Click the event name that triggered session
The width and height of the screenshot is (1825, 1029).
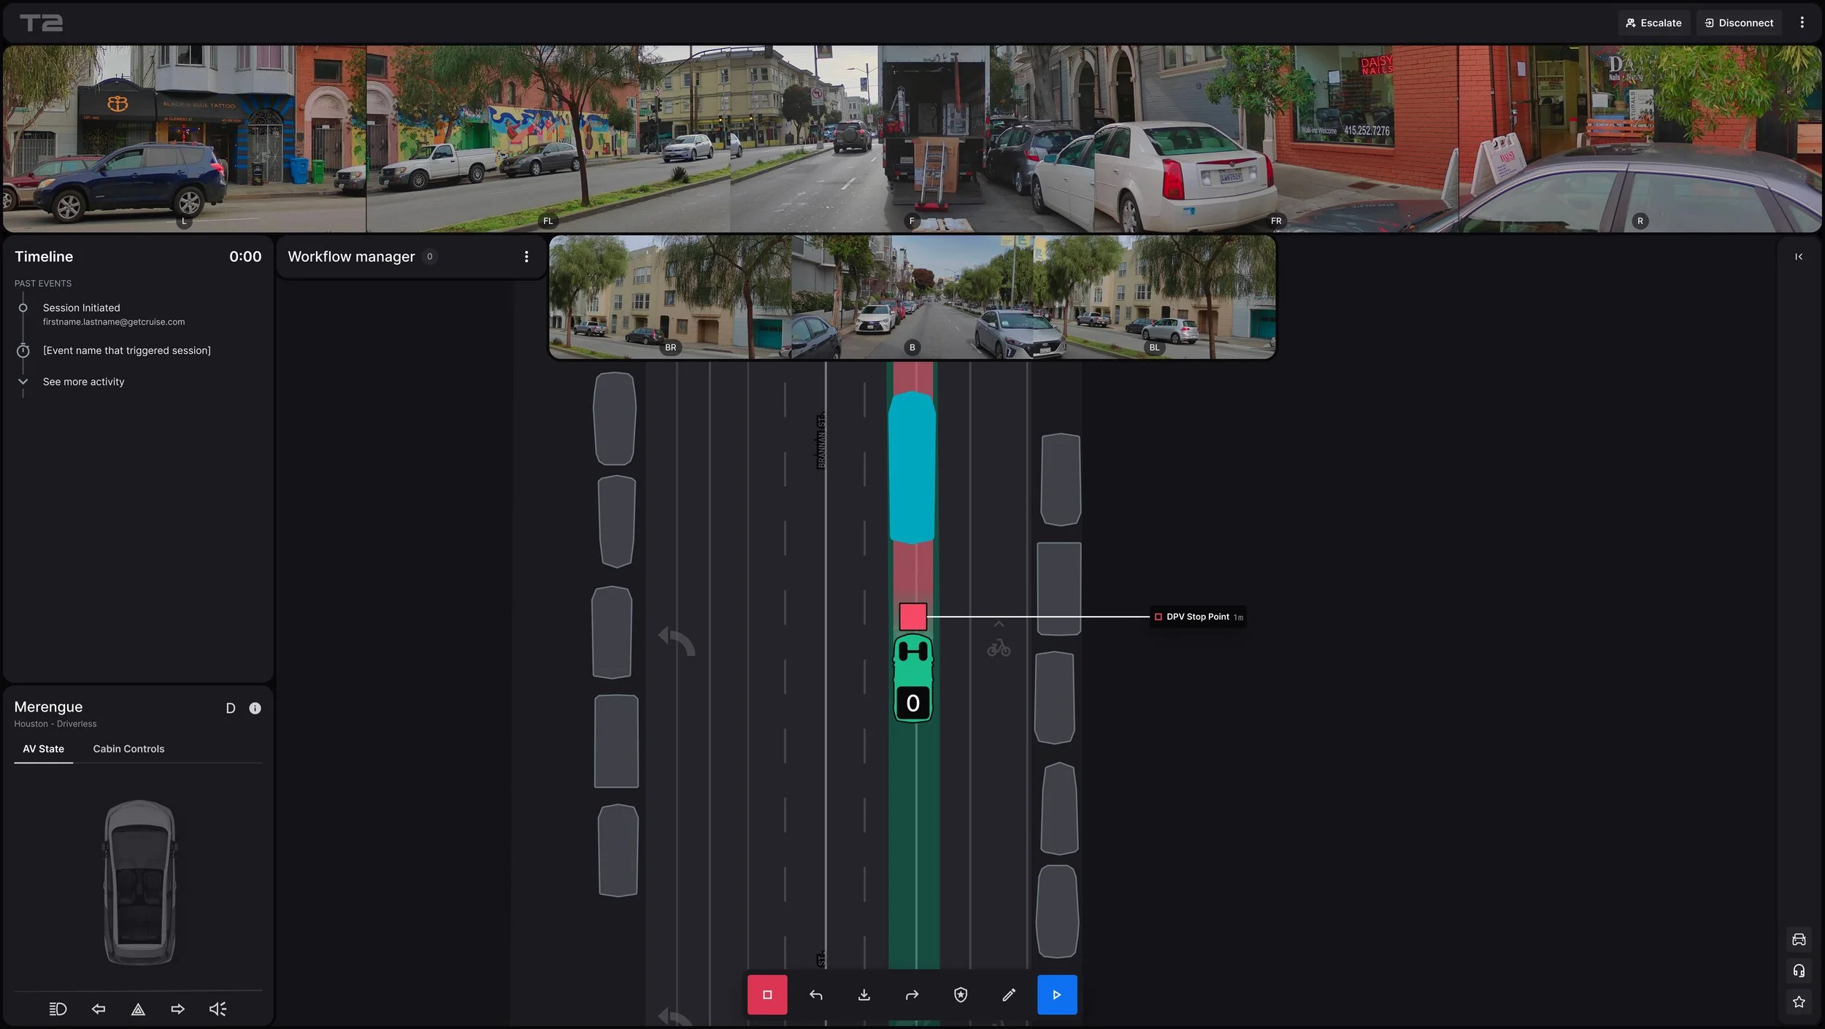(x=127, y=351)
